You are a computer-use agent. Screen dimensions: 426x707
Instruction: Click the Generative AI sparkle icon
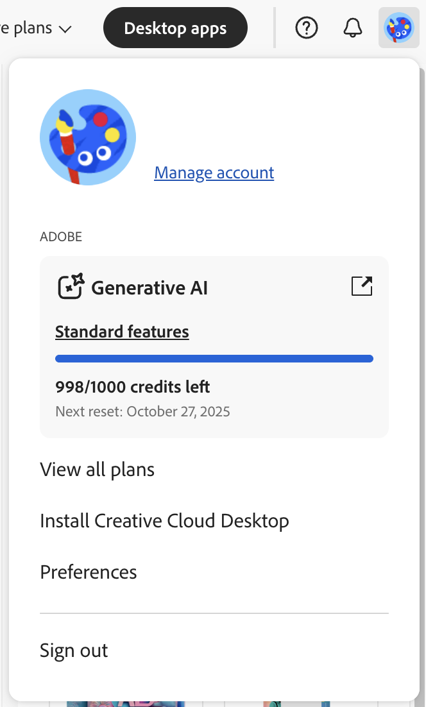71,287
